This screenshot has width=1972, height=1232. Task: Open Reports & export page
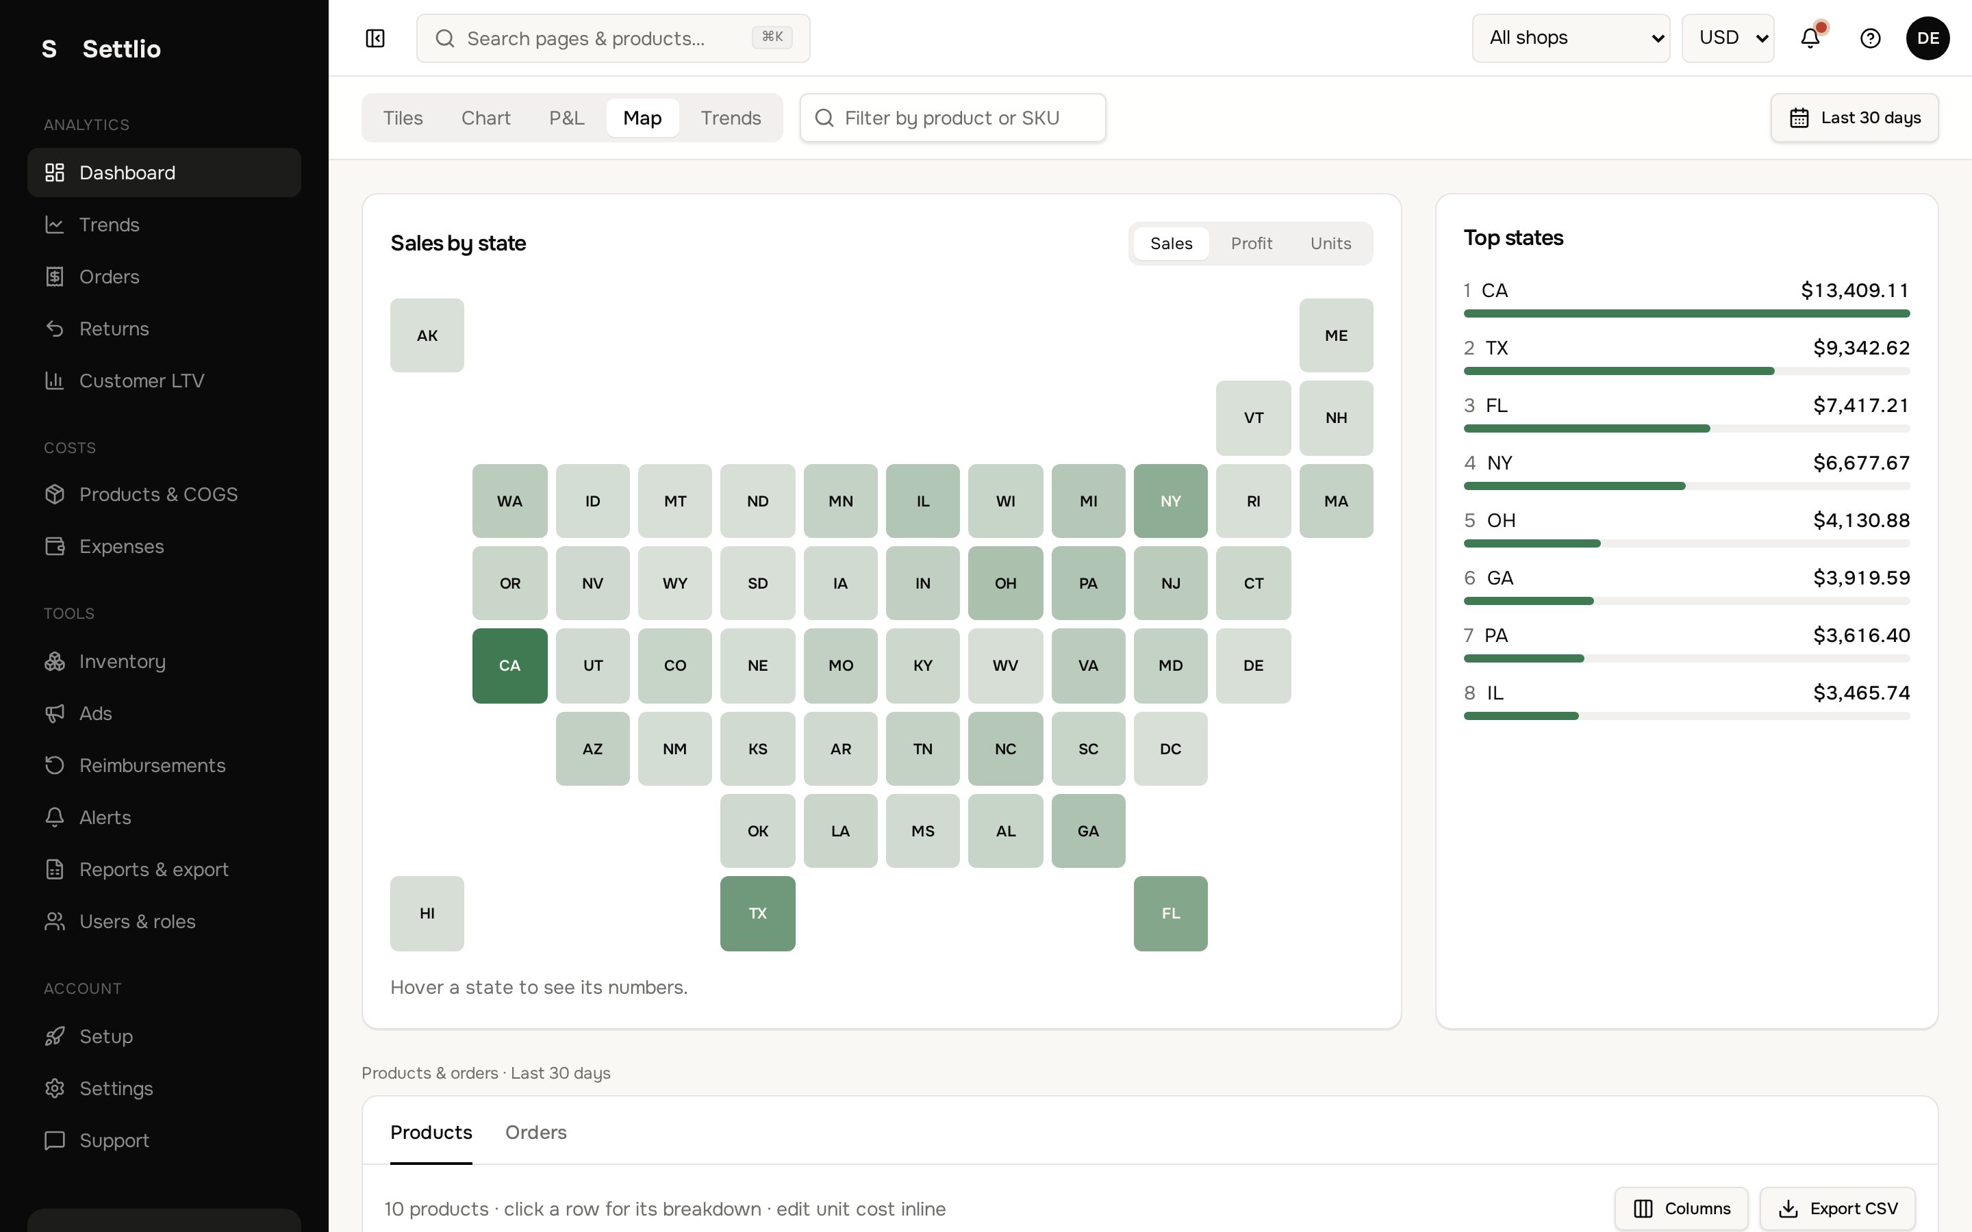[164, 869]
